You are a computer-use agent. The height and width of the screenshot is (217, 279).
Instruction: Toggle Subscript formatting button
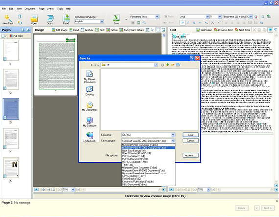[206, 23]
